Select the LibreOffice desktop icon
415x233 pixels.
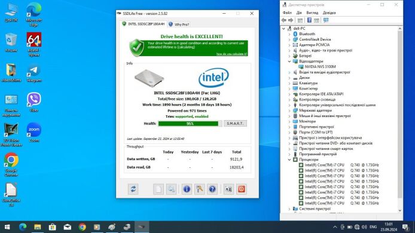(x=11, y=195)
